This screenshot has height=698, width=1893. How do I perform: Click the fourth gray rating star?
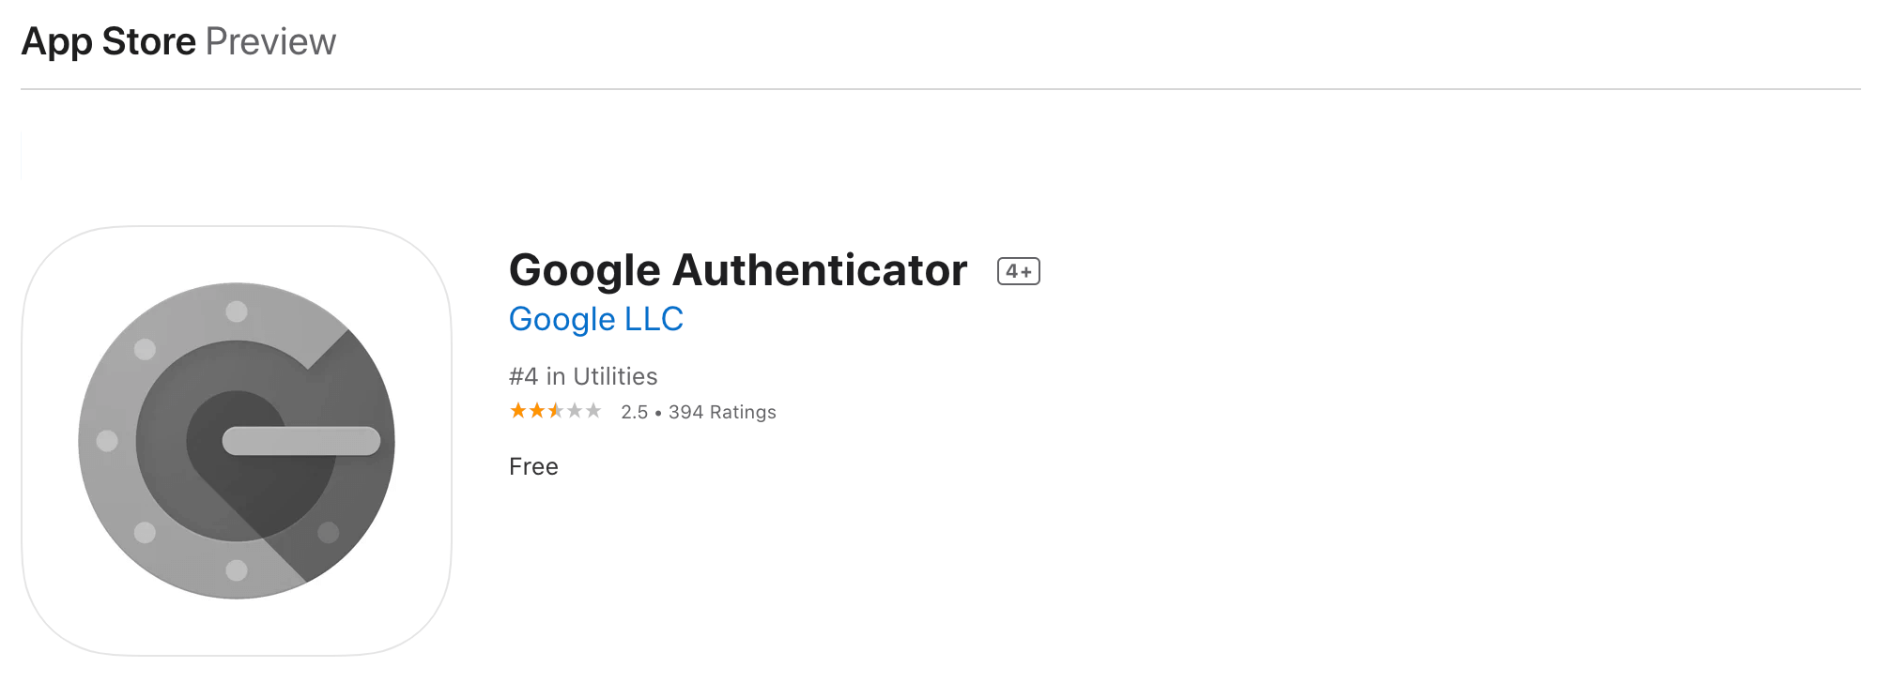point(575,411)
